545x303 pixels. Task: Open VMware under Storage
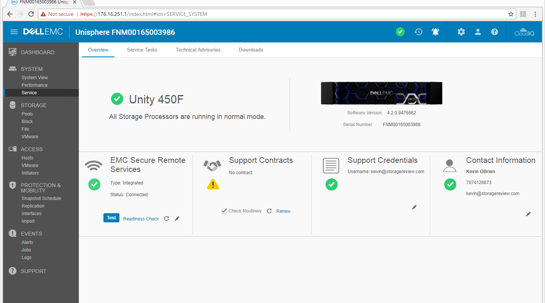30,137
